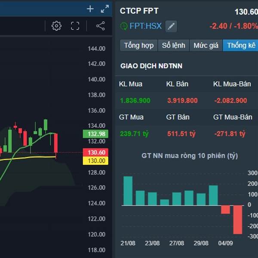Select the green 132.98 price label
The width and height of the screenshot is (258, 258).
[95, 134]
